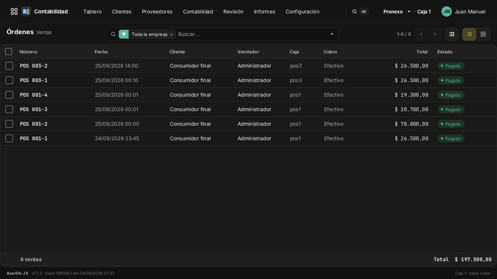497x279 pixels.
Task: Remove the 'Toda la empresa' filter chip
Action: [171, 35]
